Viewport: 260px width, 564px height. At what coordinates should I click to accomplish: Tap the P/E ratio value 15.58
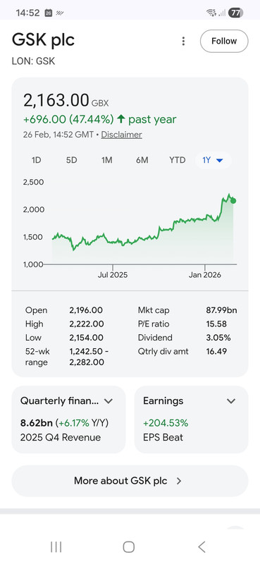(x=216, y=324)
